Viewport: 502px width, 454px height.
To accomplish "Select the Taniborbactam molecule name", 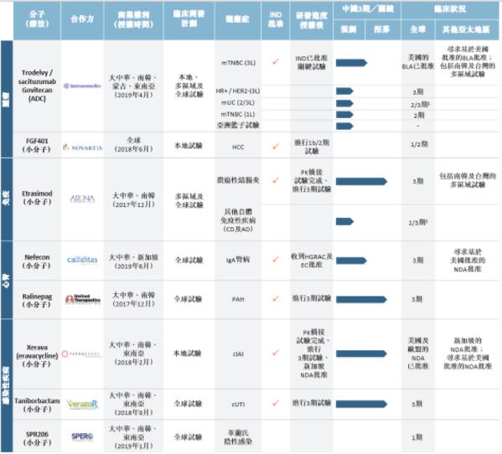I will click(x=37, y=401).
